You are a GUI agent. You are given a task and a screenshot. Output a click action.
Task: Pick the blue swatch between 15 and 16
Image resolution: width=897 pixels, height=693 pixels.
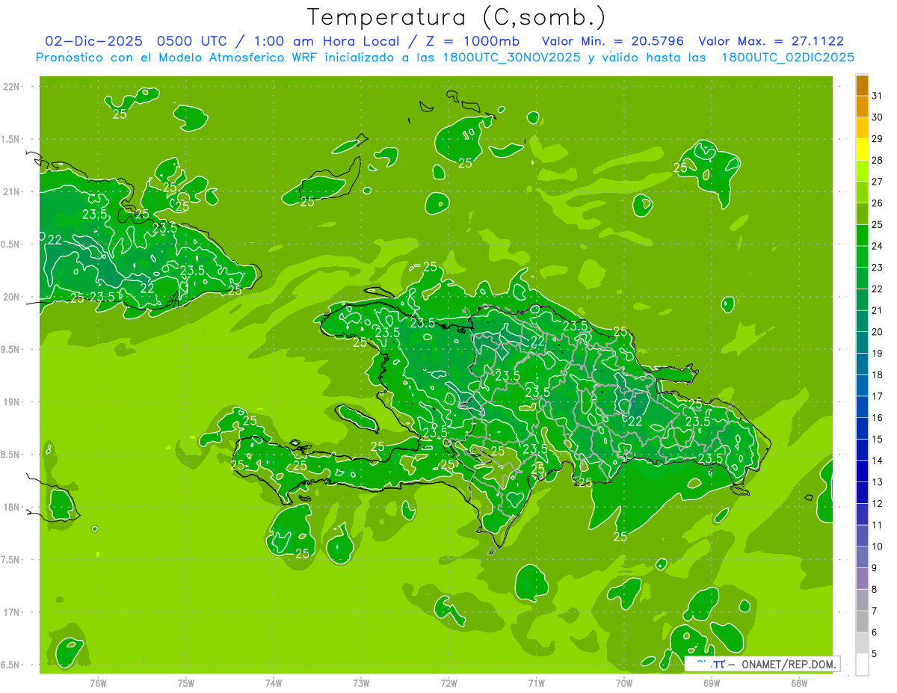click(x=862, y=429)
